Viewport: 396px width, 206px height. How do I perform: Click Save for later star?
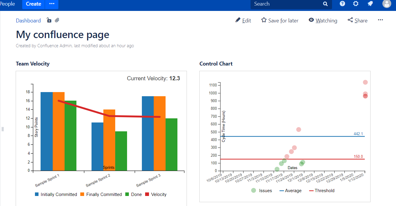pyautogui.click(x=280, y=20)
